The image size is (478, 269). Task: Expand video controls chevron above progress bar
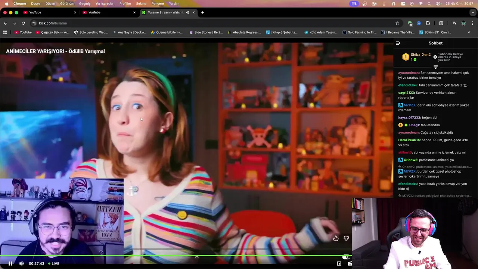196,257
